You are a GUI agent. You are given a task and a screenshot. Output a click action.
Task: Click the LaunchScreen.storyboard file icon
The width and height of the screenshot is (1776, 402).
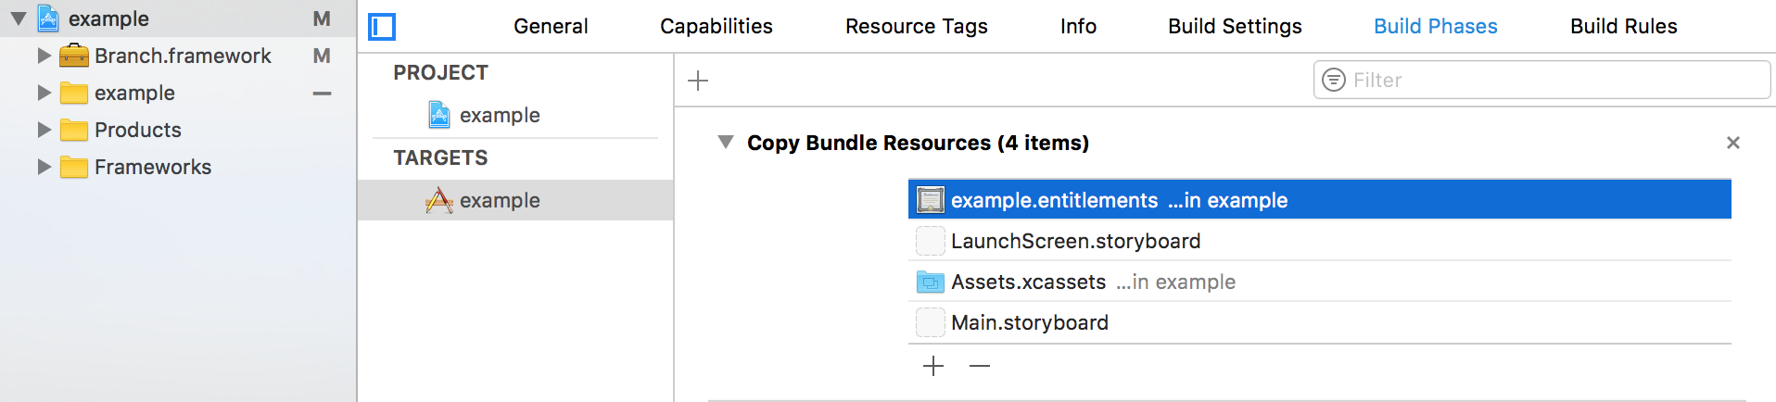931,241
